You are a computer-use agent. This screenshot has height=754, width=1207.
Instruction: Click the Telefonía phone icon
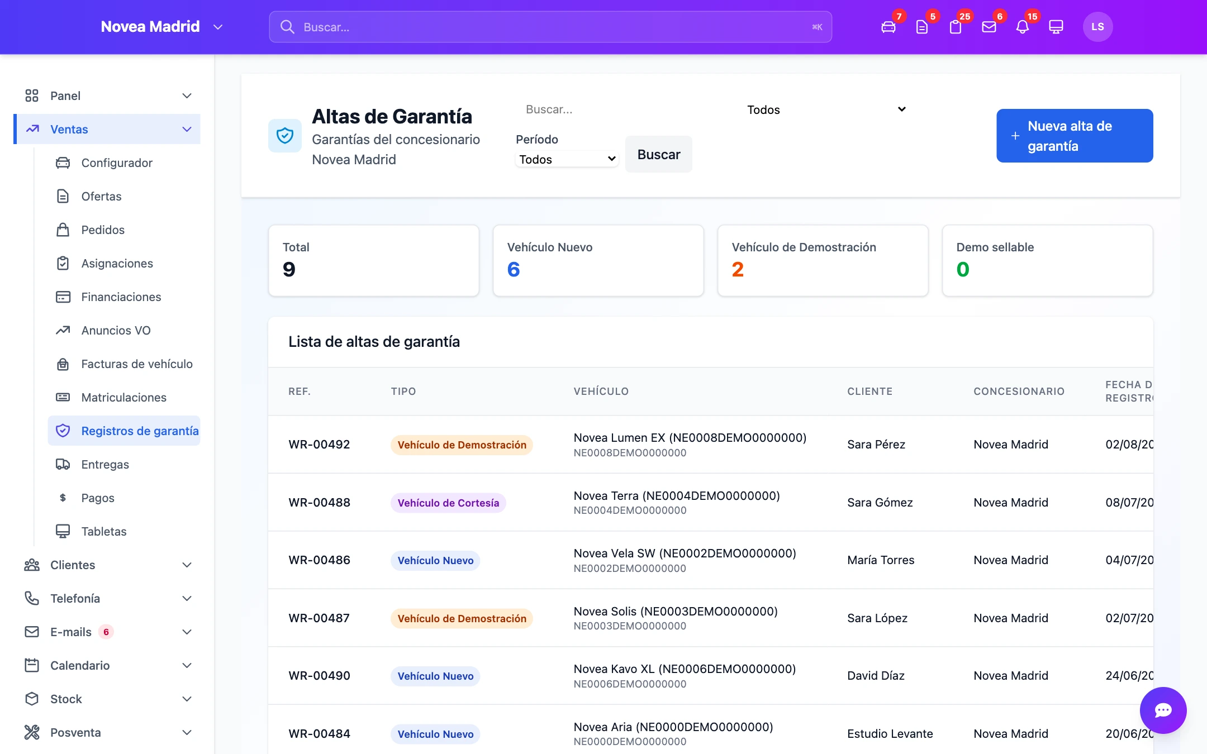click(32, 598)
